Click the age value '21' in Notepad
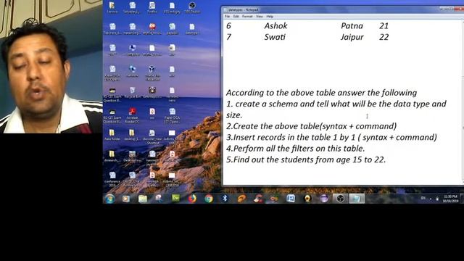464x261 pixels. click(384, 26)
